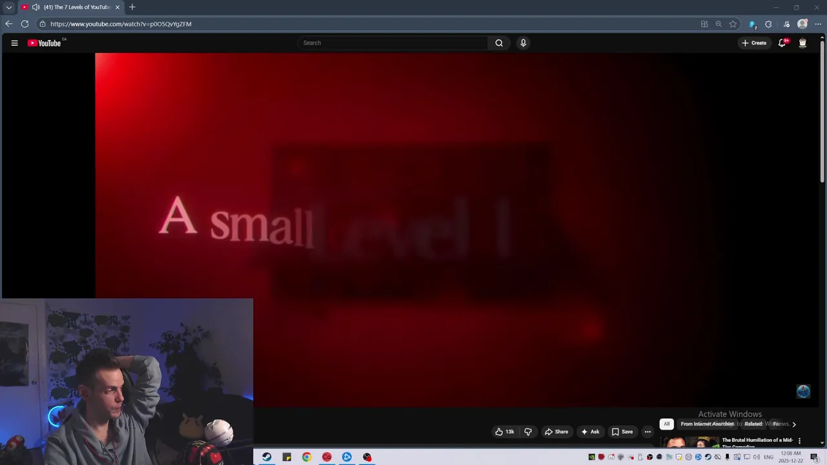Open a new browser tab

(132, 7)
